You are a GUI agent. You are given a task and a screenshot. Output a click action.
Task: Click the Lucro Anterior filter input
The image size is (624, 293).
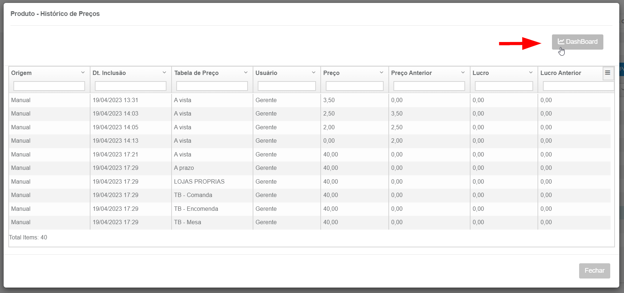click(578, 86)
